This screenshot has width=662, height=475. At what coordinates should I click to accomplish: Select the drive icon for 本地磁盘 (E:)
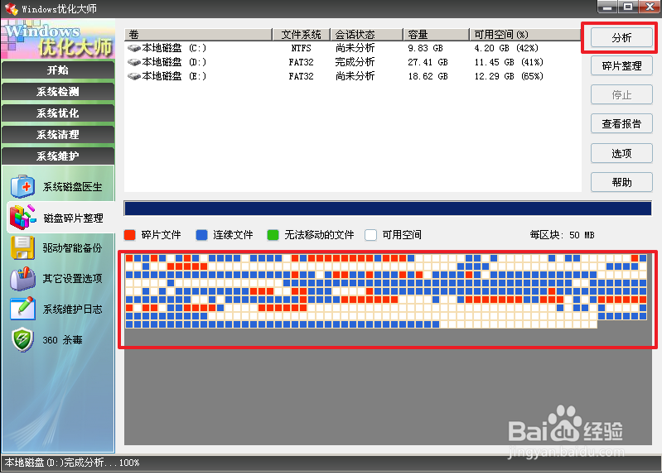[x=134, y=76]
